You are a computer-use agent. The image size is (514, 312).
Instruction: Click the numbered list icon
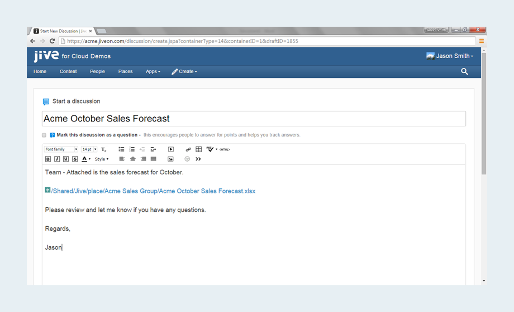point(132,149)
